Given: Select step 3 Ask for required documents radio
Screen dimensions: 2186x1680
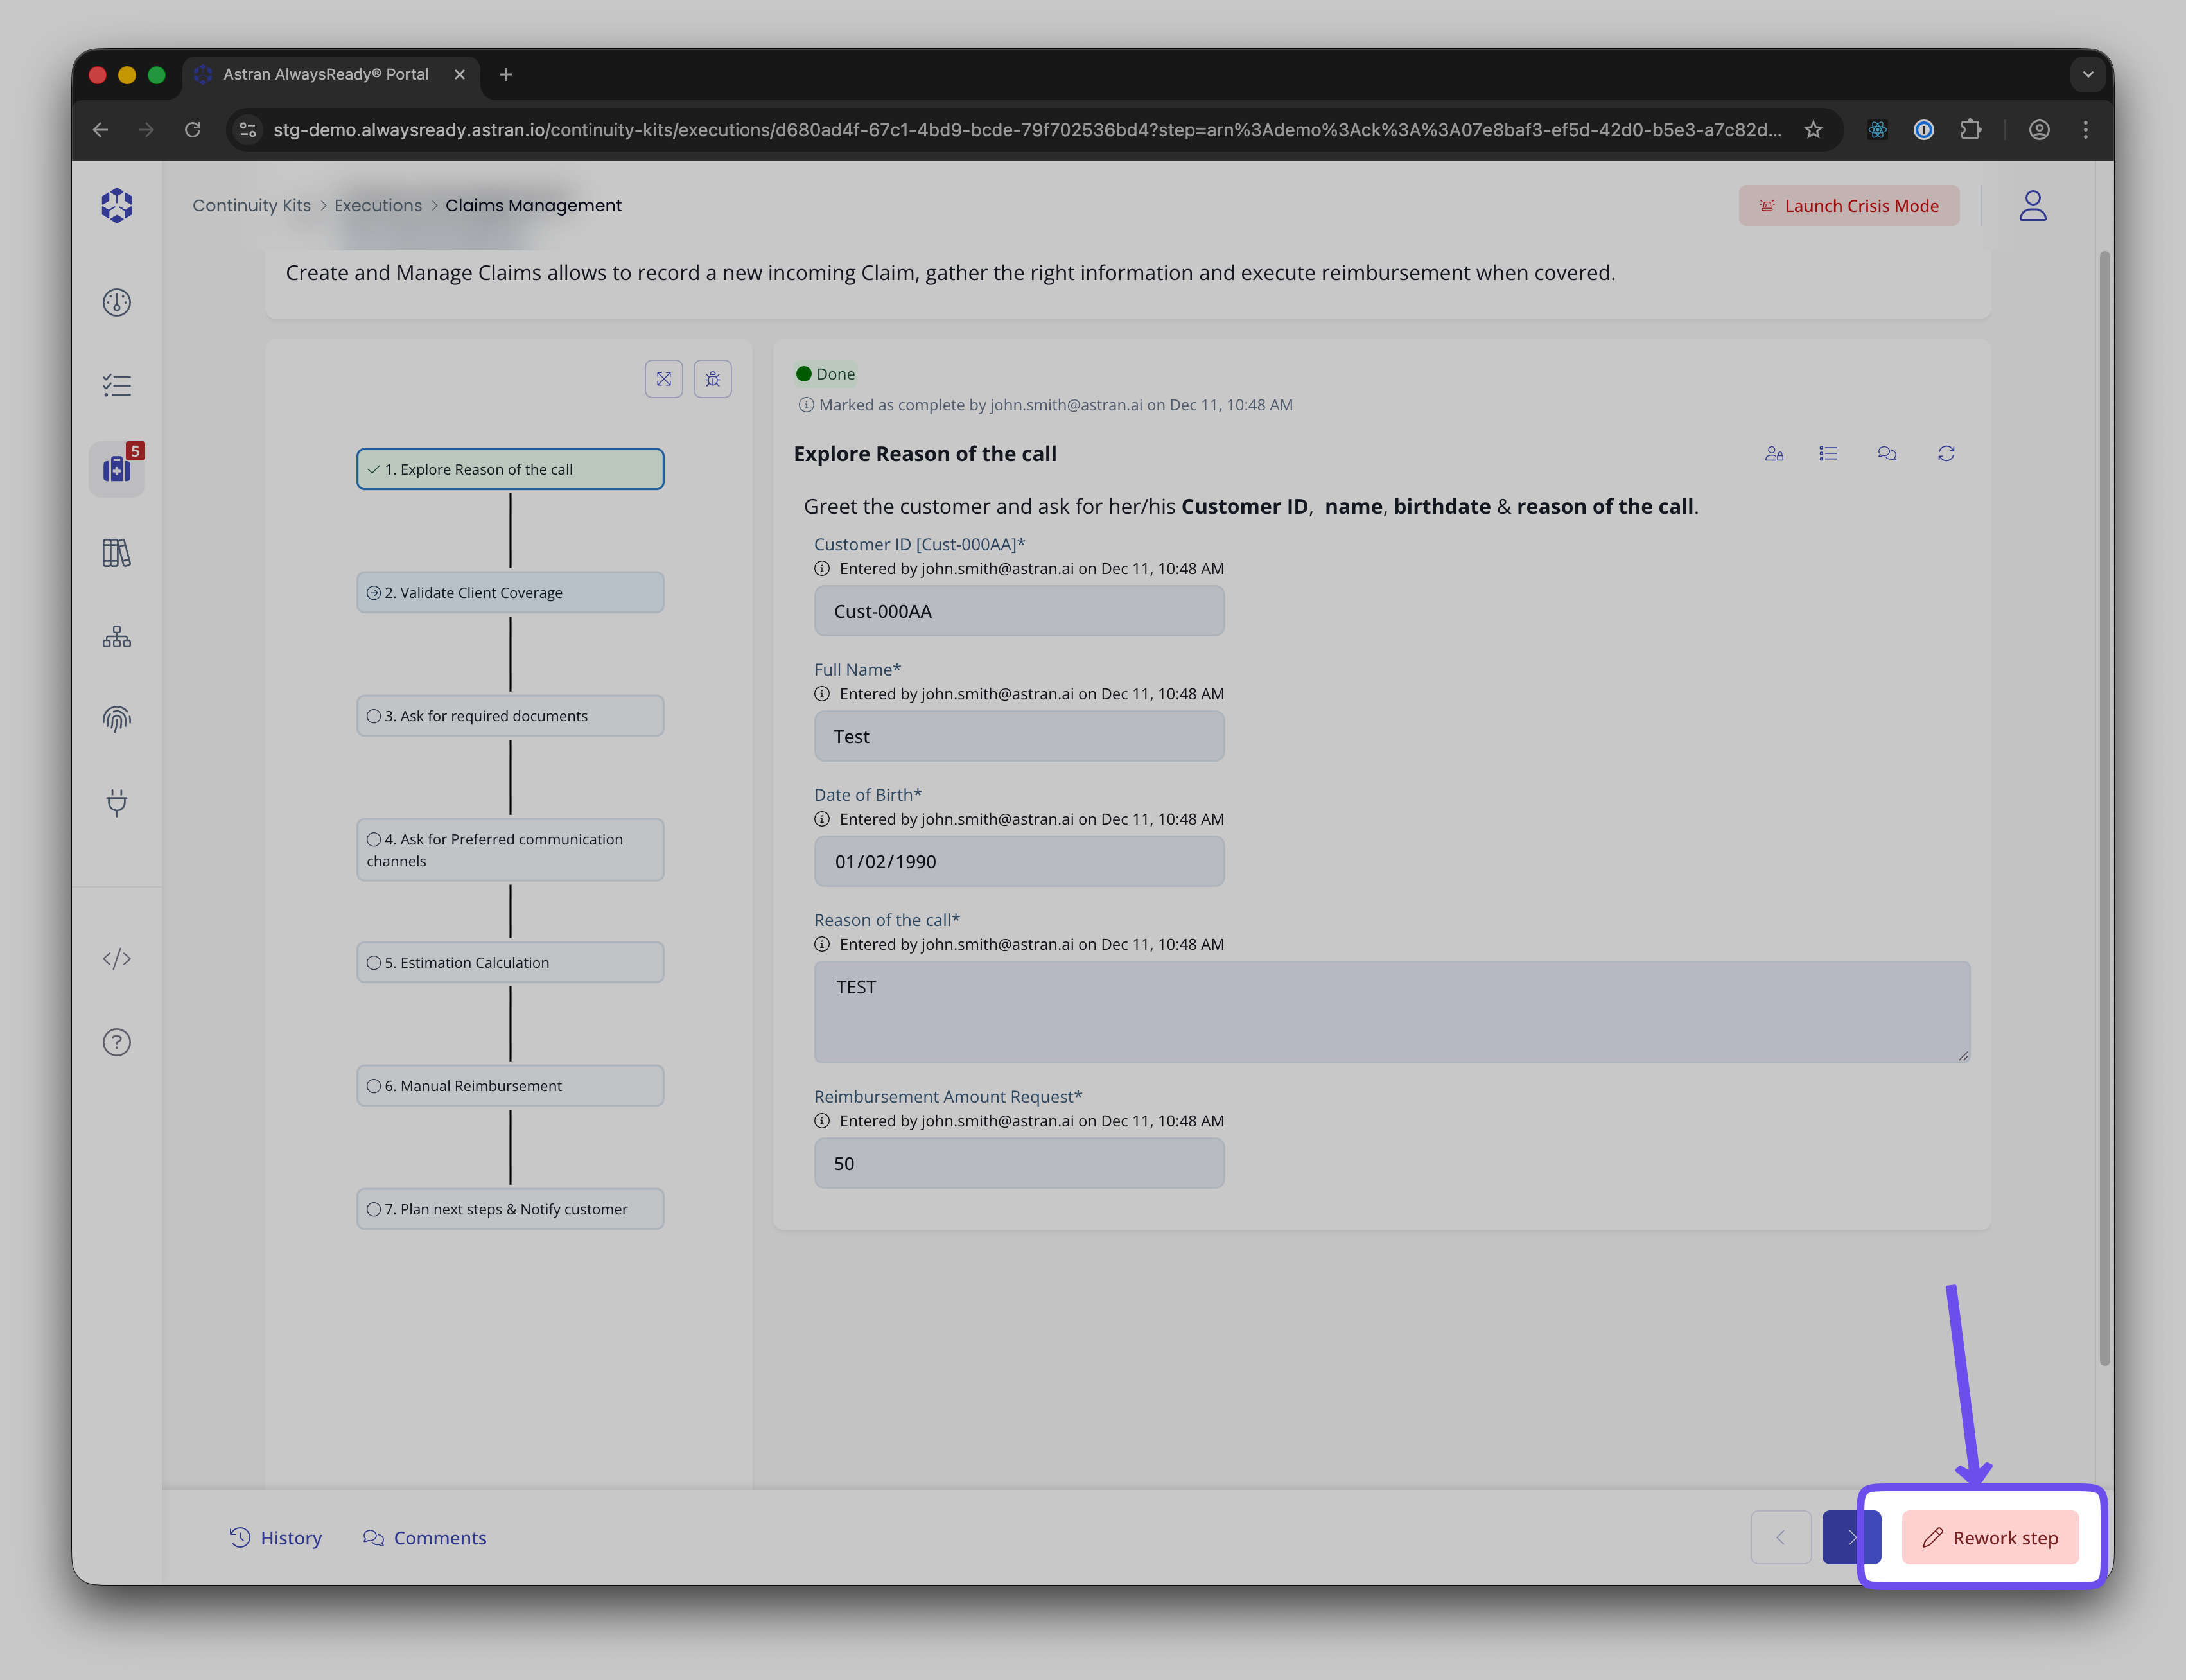Looking at the screenshot, I should tap(374, 715).
